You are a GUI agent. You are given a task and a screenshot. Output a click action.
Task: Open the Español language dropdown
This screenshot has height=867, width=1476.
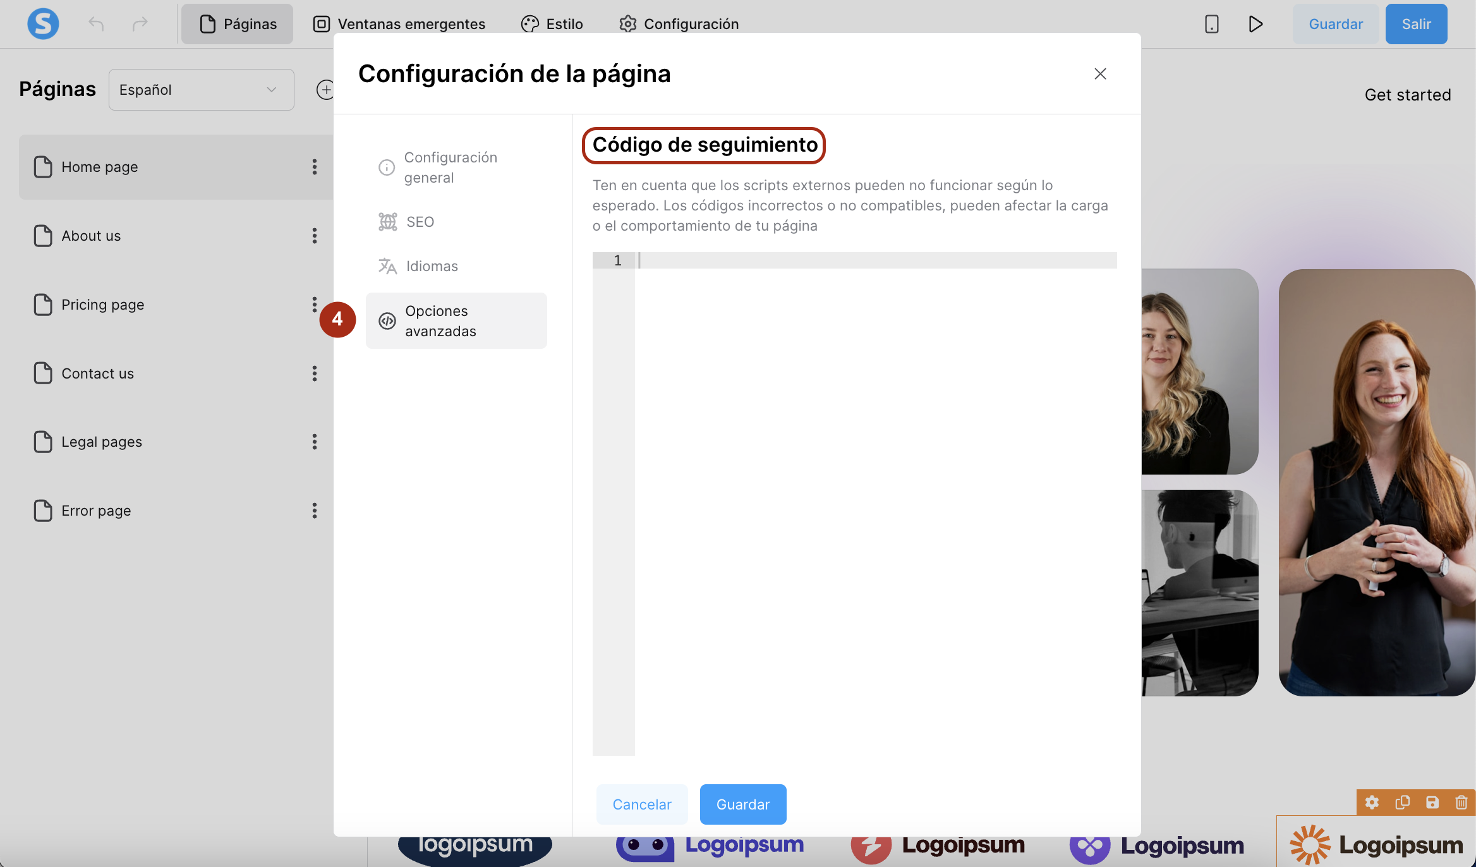tap(201, 90)
